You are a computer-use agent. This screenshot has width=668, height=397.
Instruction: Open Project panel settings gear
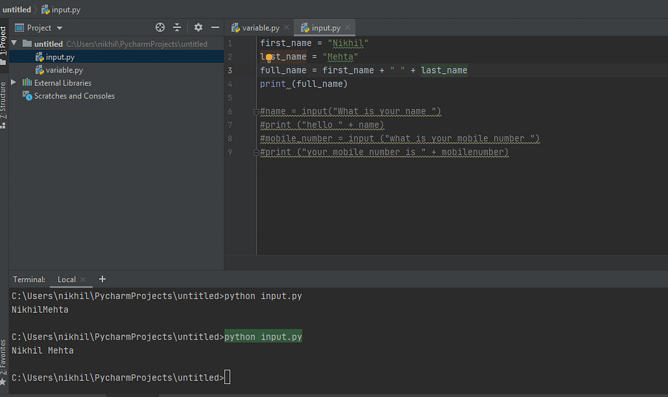[198, 27]
